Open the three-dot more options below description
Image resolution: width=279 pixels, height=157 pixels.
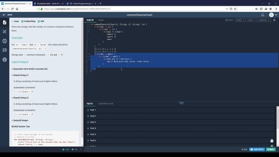coord(81,150)
